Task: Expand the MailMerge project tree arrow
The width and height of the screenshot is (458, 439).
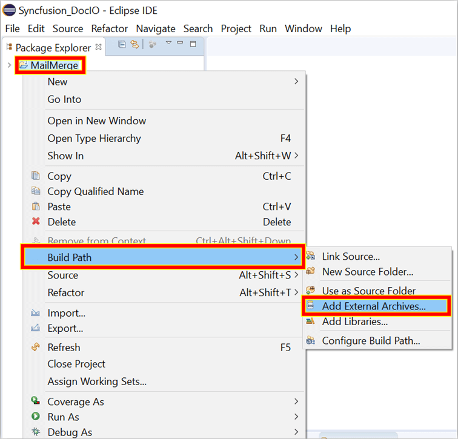Action: 9,65
